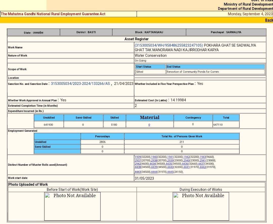Open sanction number 3153005034/2023-2024/133266/AS link

tap(80, 84)
